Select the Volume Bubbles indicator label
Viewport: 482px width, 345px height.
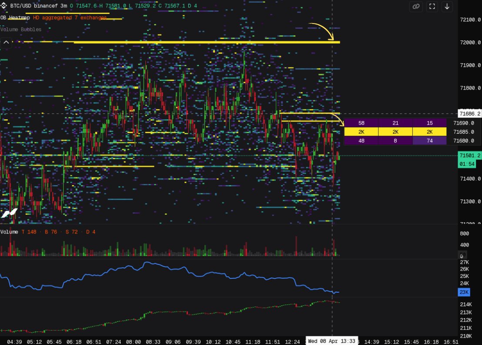[x=20, y=29]
